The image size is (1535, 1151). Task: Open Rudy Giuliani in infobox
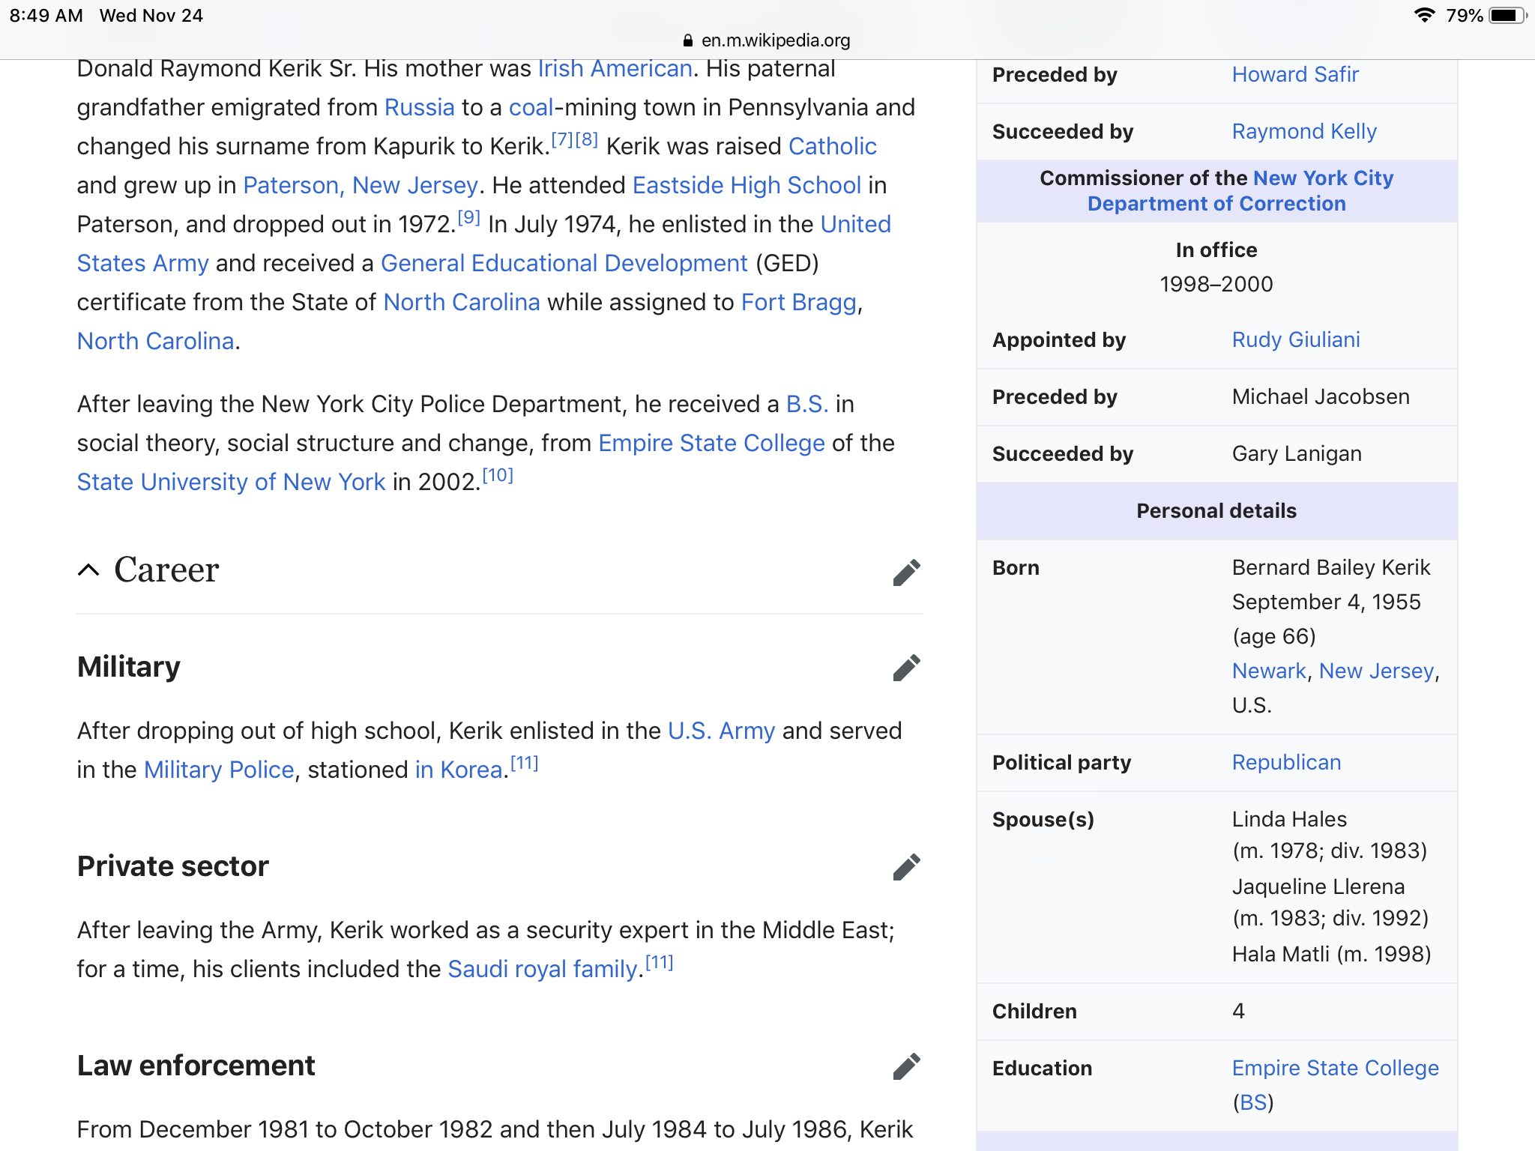click(x=1296, y=339)
